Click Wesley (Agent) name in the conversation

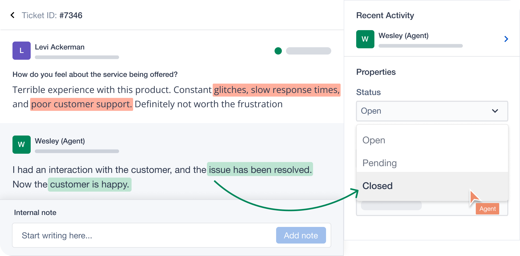tap(60, 141)
